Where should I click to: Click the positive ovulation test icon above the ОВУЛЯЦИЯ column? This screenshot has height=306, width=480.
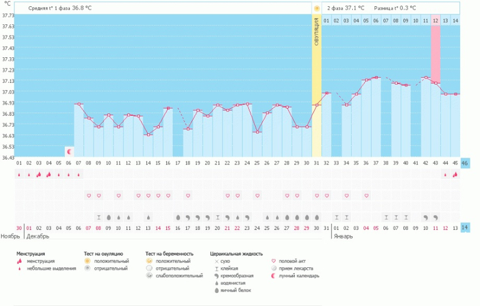click(317, 8)
